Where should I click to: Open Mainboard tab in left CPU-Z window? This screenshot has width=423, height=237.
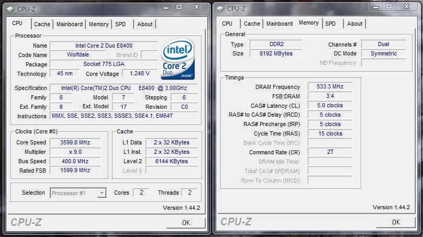70,24
